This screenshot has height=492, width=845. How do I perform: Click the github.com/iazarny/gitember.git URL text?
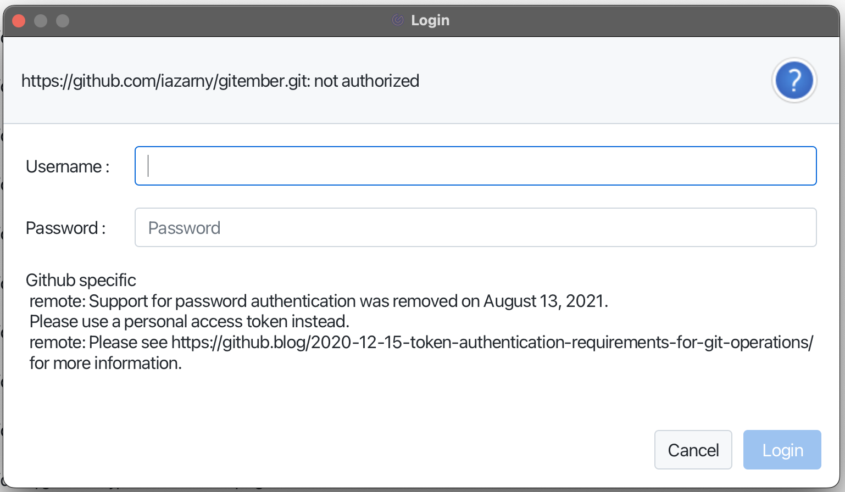point(165,81)
